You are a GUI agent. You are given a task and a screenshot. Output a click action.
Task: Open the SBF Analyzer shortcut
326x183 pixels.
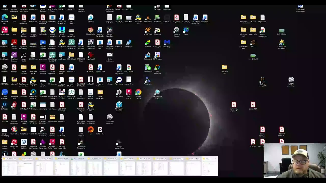[x=157, y=55]
